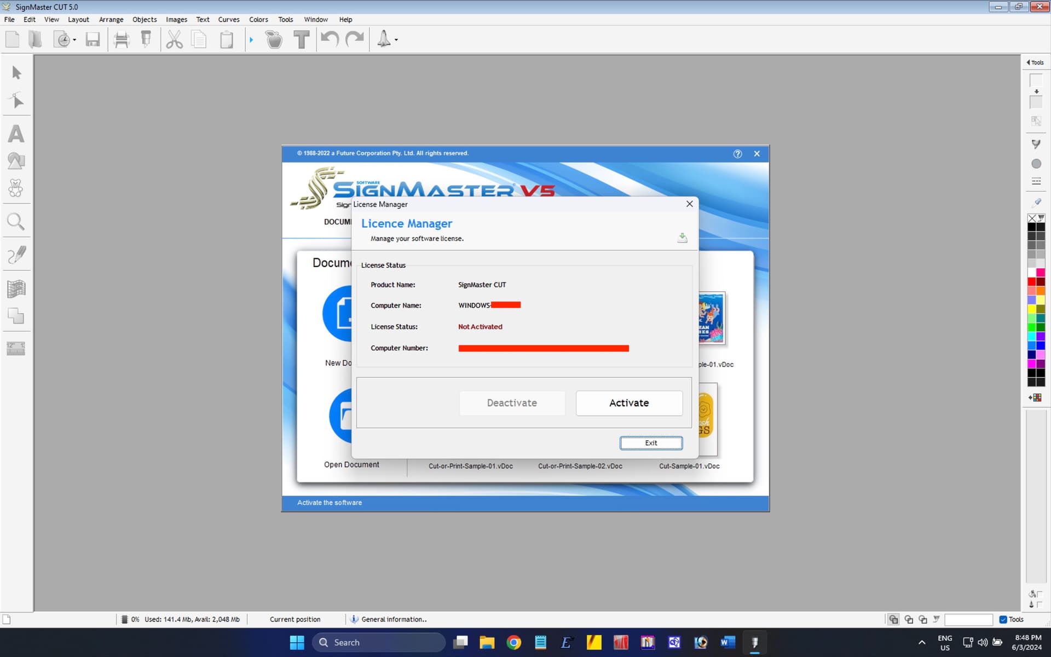
Task: Click the Print toolbar icon
Action: tap(122, 39)
